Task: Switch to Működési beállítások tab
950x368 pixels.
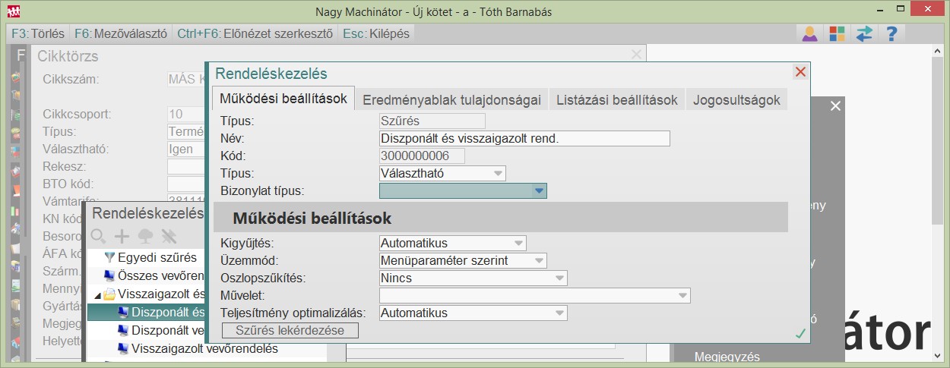Action: (x=283, y=99)
